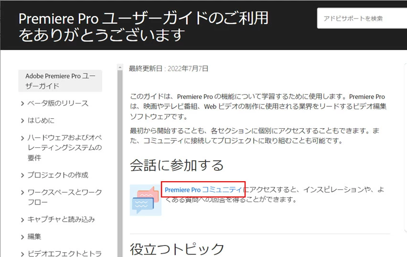Click the アドビサポートを検索 search field
Screen dimensions: 407x257
pos(362,18)
